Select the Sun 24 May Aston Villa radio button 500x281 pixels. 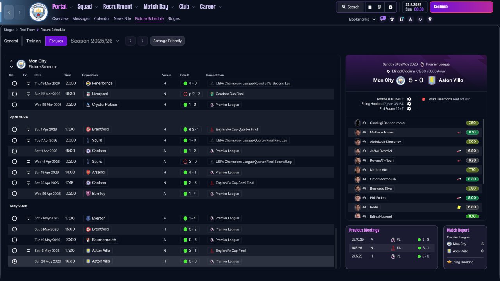14,261
